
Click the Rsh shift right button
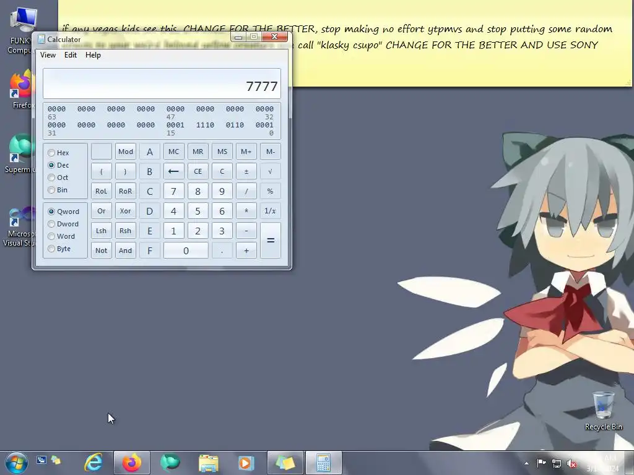125,231
